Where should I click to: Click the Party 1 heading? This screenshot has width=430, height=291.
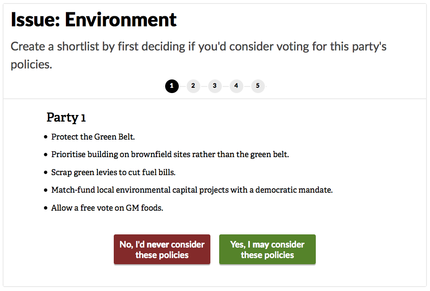point(66,117)
